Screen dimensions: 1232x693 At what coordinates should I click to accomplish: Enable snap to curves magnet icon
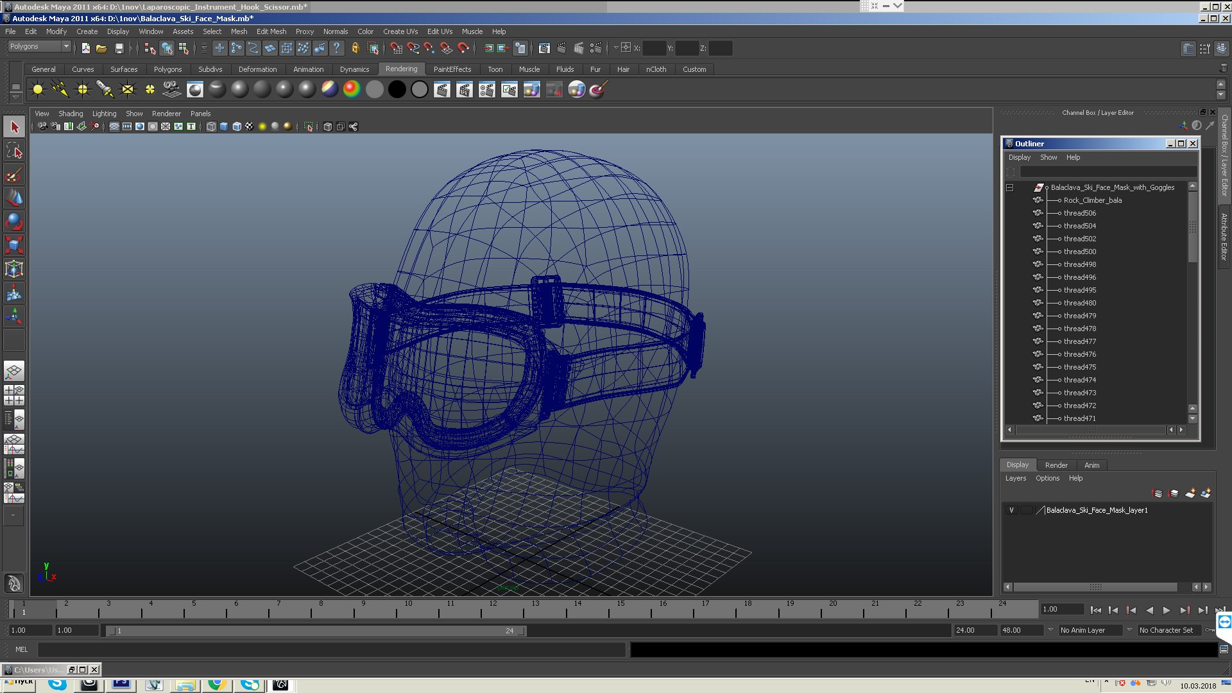[413, 48]
